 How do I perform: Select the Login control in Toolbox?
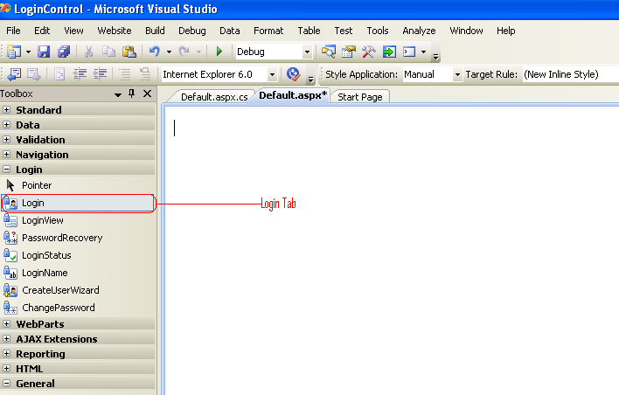pos(77,203)
